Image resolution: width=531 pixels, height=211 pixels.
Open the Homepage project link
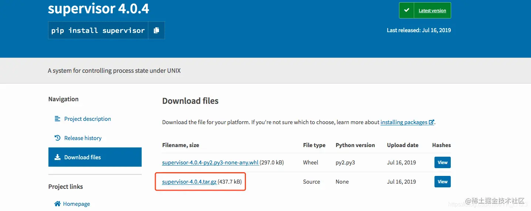[x=77, y=204]
